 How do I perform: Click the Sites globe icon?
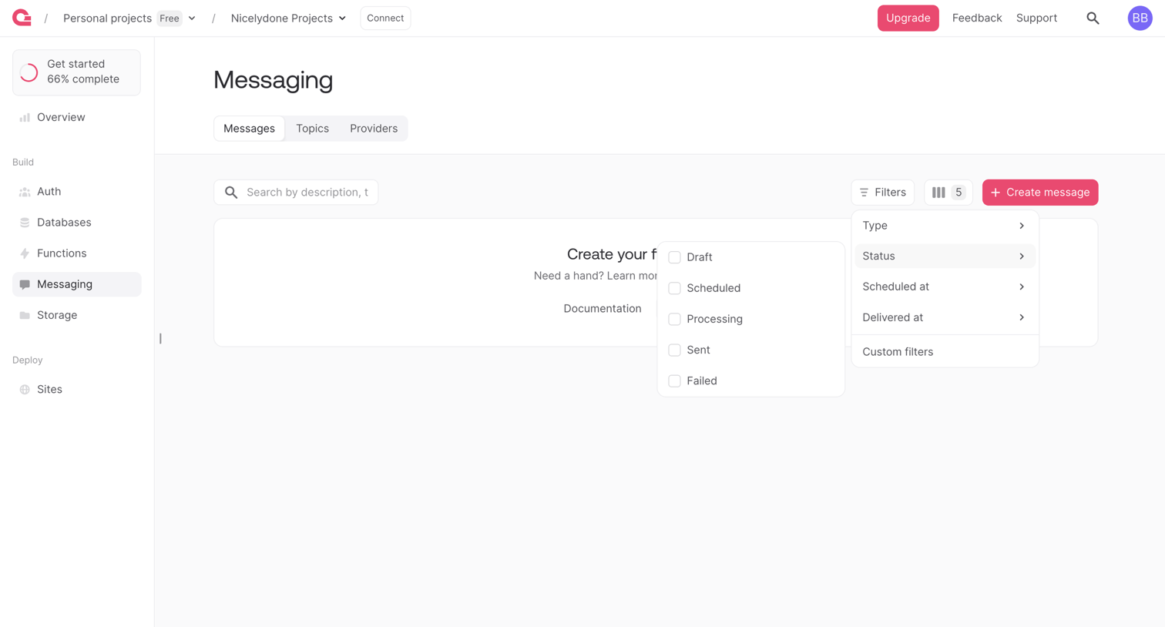point(25,390)
